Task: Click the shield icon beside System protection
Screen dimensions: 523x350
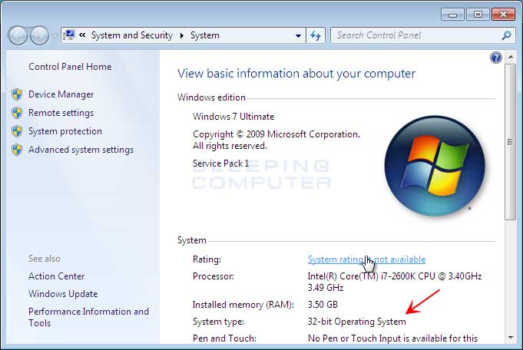Action: [17, 131]
